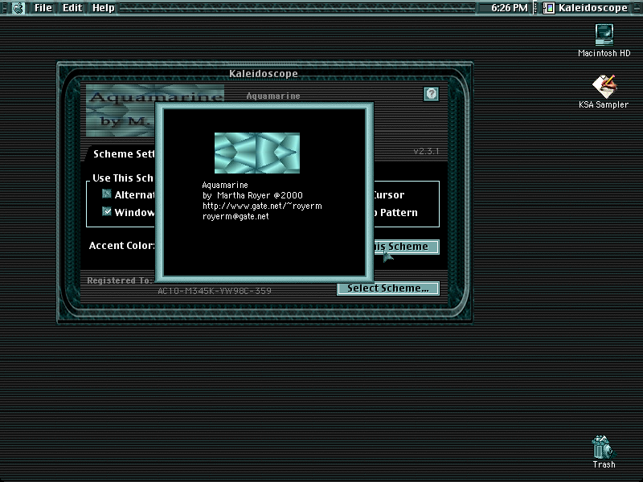Open the File menu

(43, 8)
